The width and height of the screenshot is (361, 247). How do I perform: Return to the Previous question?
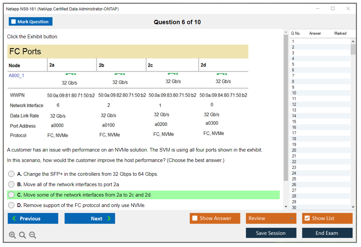33,218
